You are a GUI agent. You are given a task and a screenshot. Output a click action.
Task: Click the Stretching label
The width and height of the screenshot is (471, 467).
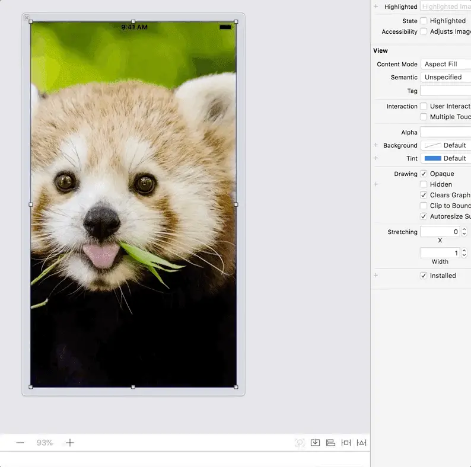402,232
